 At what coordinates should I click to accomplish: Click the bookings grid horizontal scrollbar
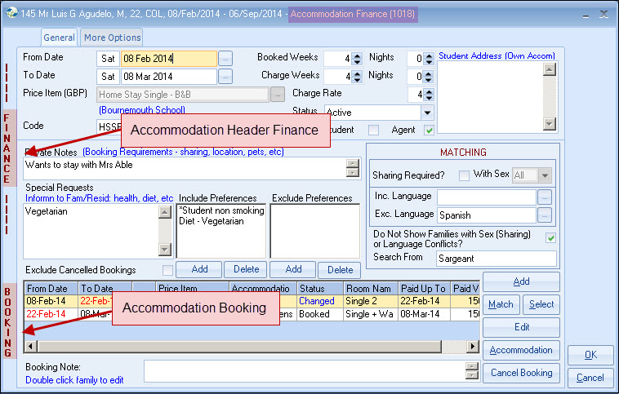pos(245,347)
